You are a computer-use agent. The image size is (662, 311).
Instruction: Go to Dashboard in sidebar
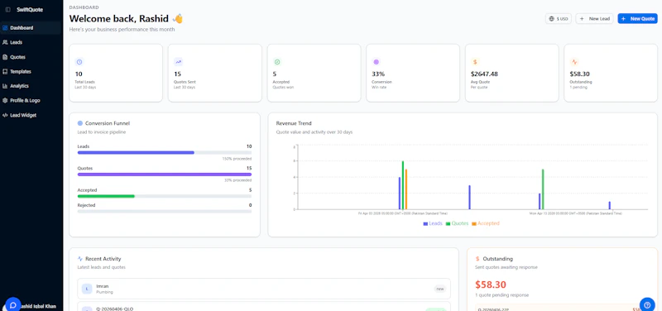(x=31, y=28)
